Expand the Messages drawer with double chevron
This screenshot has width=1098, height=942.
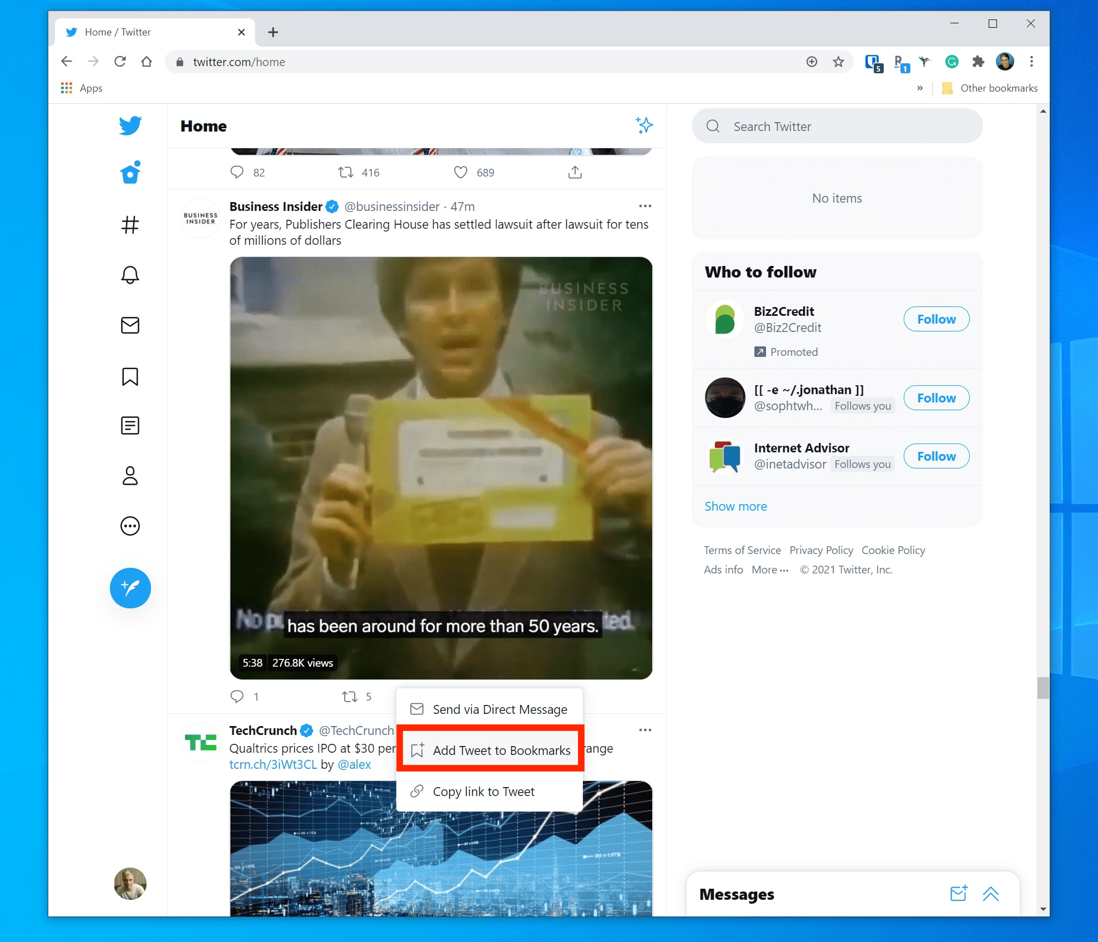(x=991, y=894)
